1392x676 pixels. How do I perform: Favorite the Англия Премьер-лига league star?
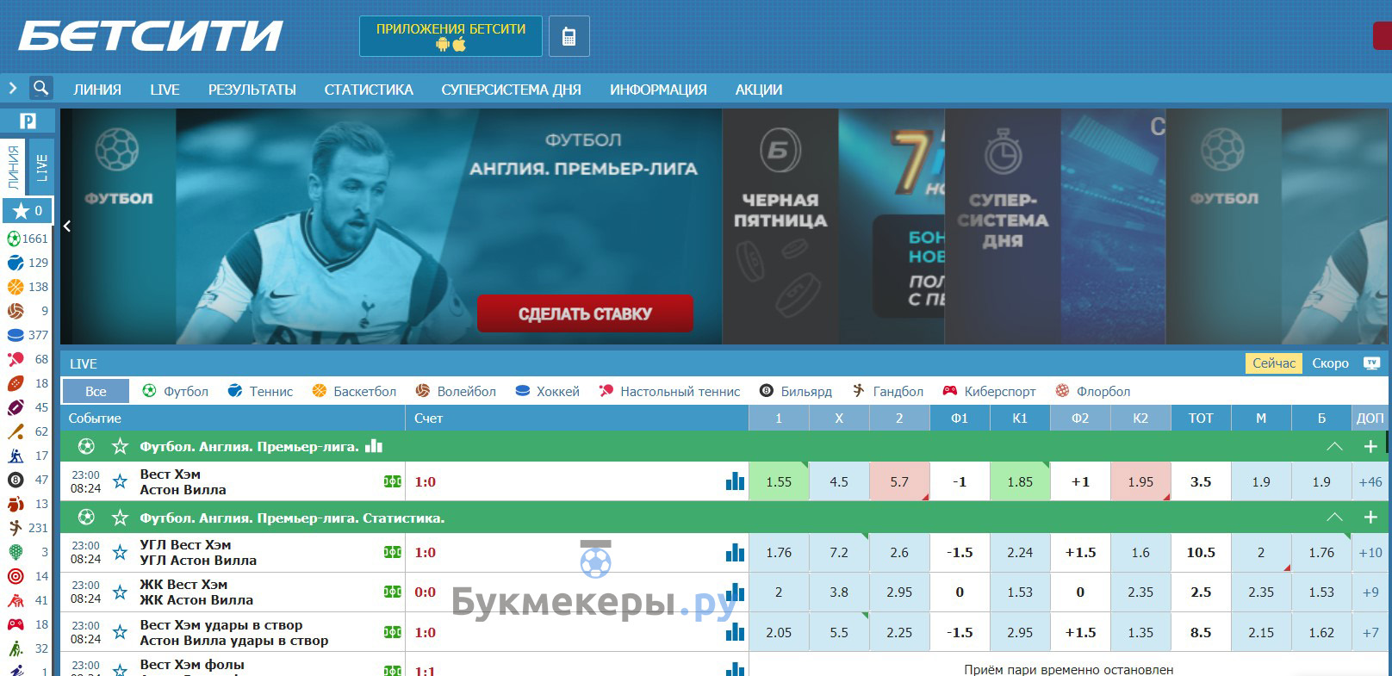coord(120,446)
